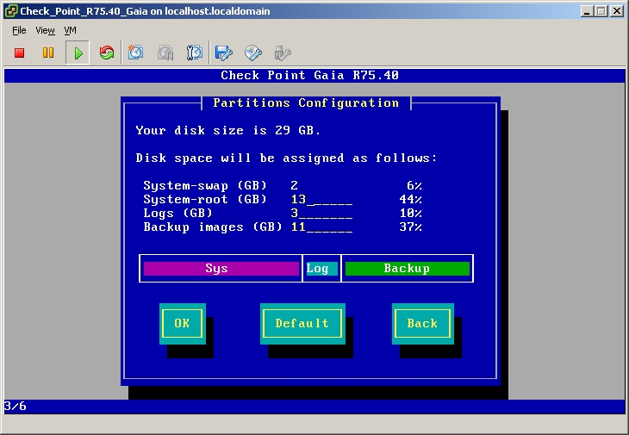Click the red Power Off (stop) icon
This screenshot has width=629, height=435.
tap(19, 53)
